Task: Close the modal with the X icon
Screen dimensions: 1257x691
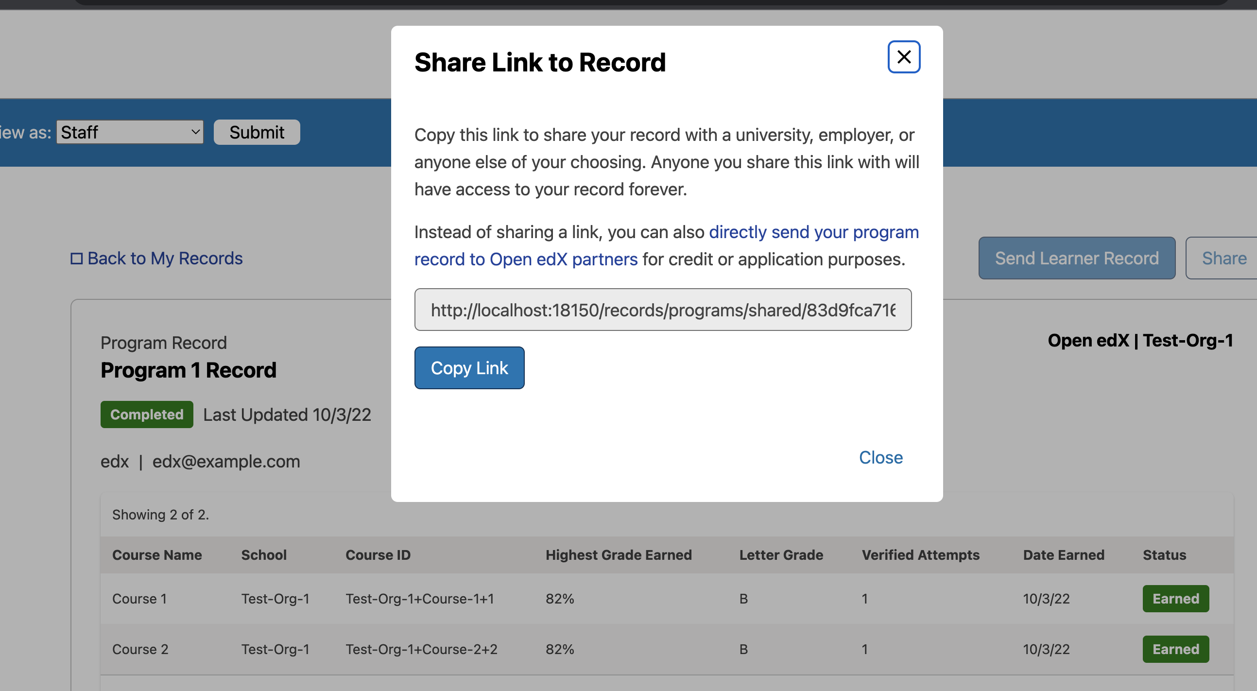Action: pyautogui.click(x=903, y=57)
